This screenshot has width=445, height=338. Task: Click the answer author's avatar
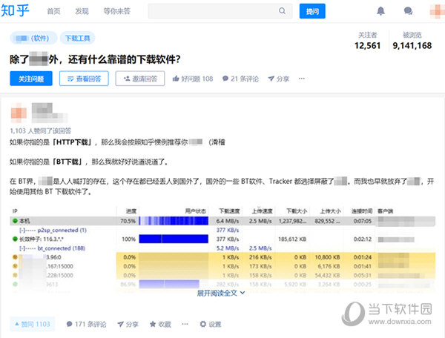[19, 111]
